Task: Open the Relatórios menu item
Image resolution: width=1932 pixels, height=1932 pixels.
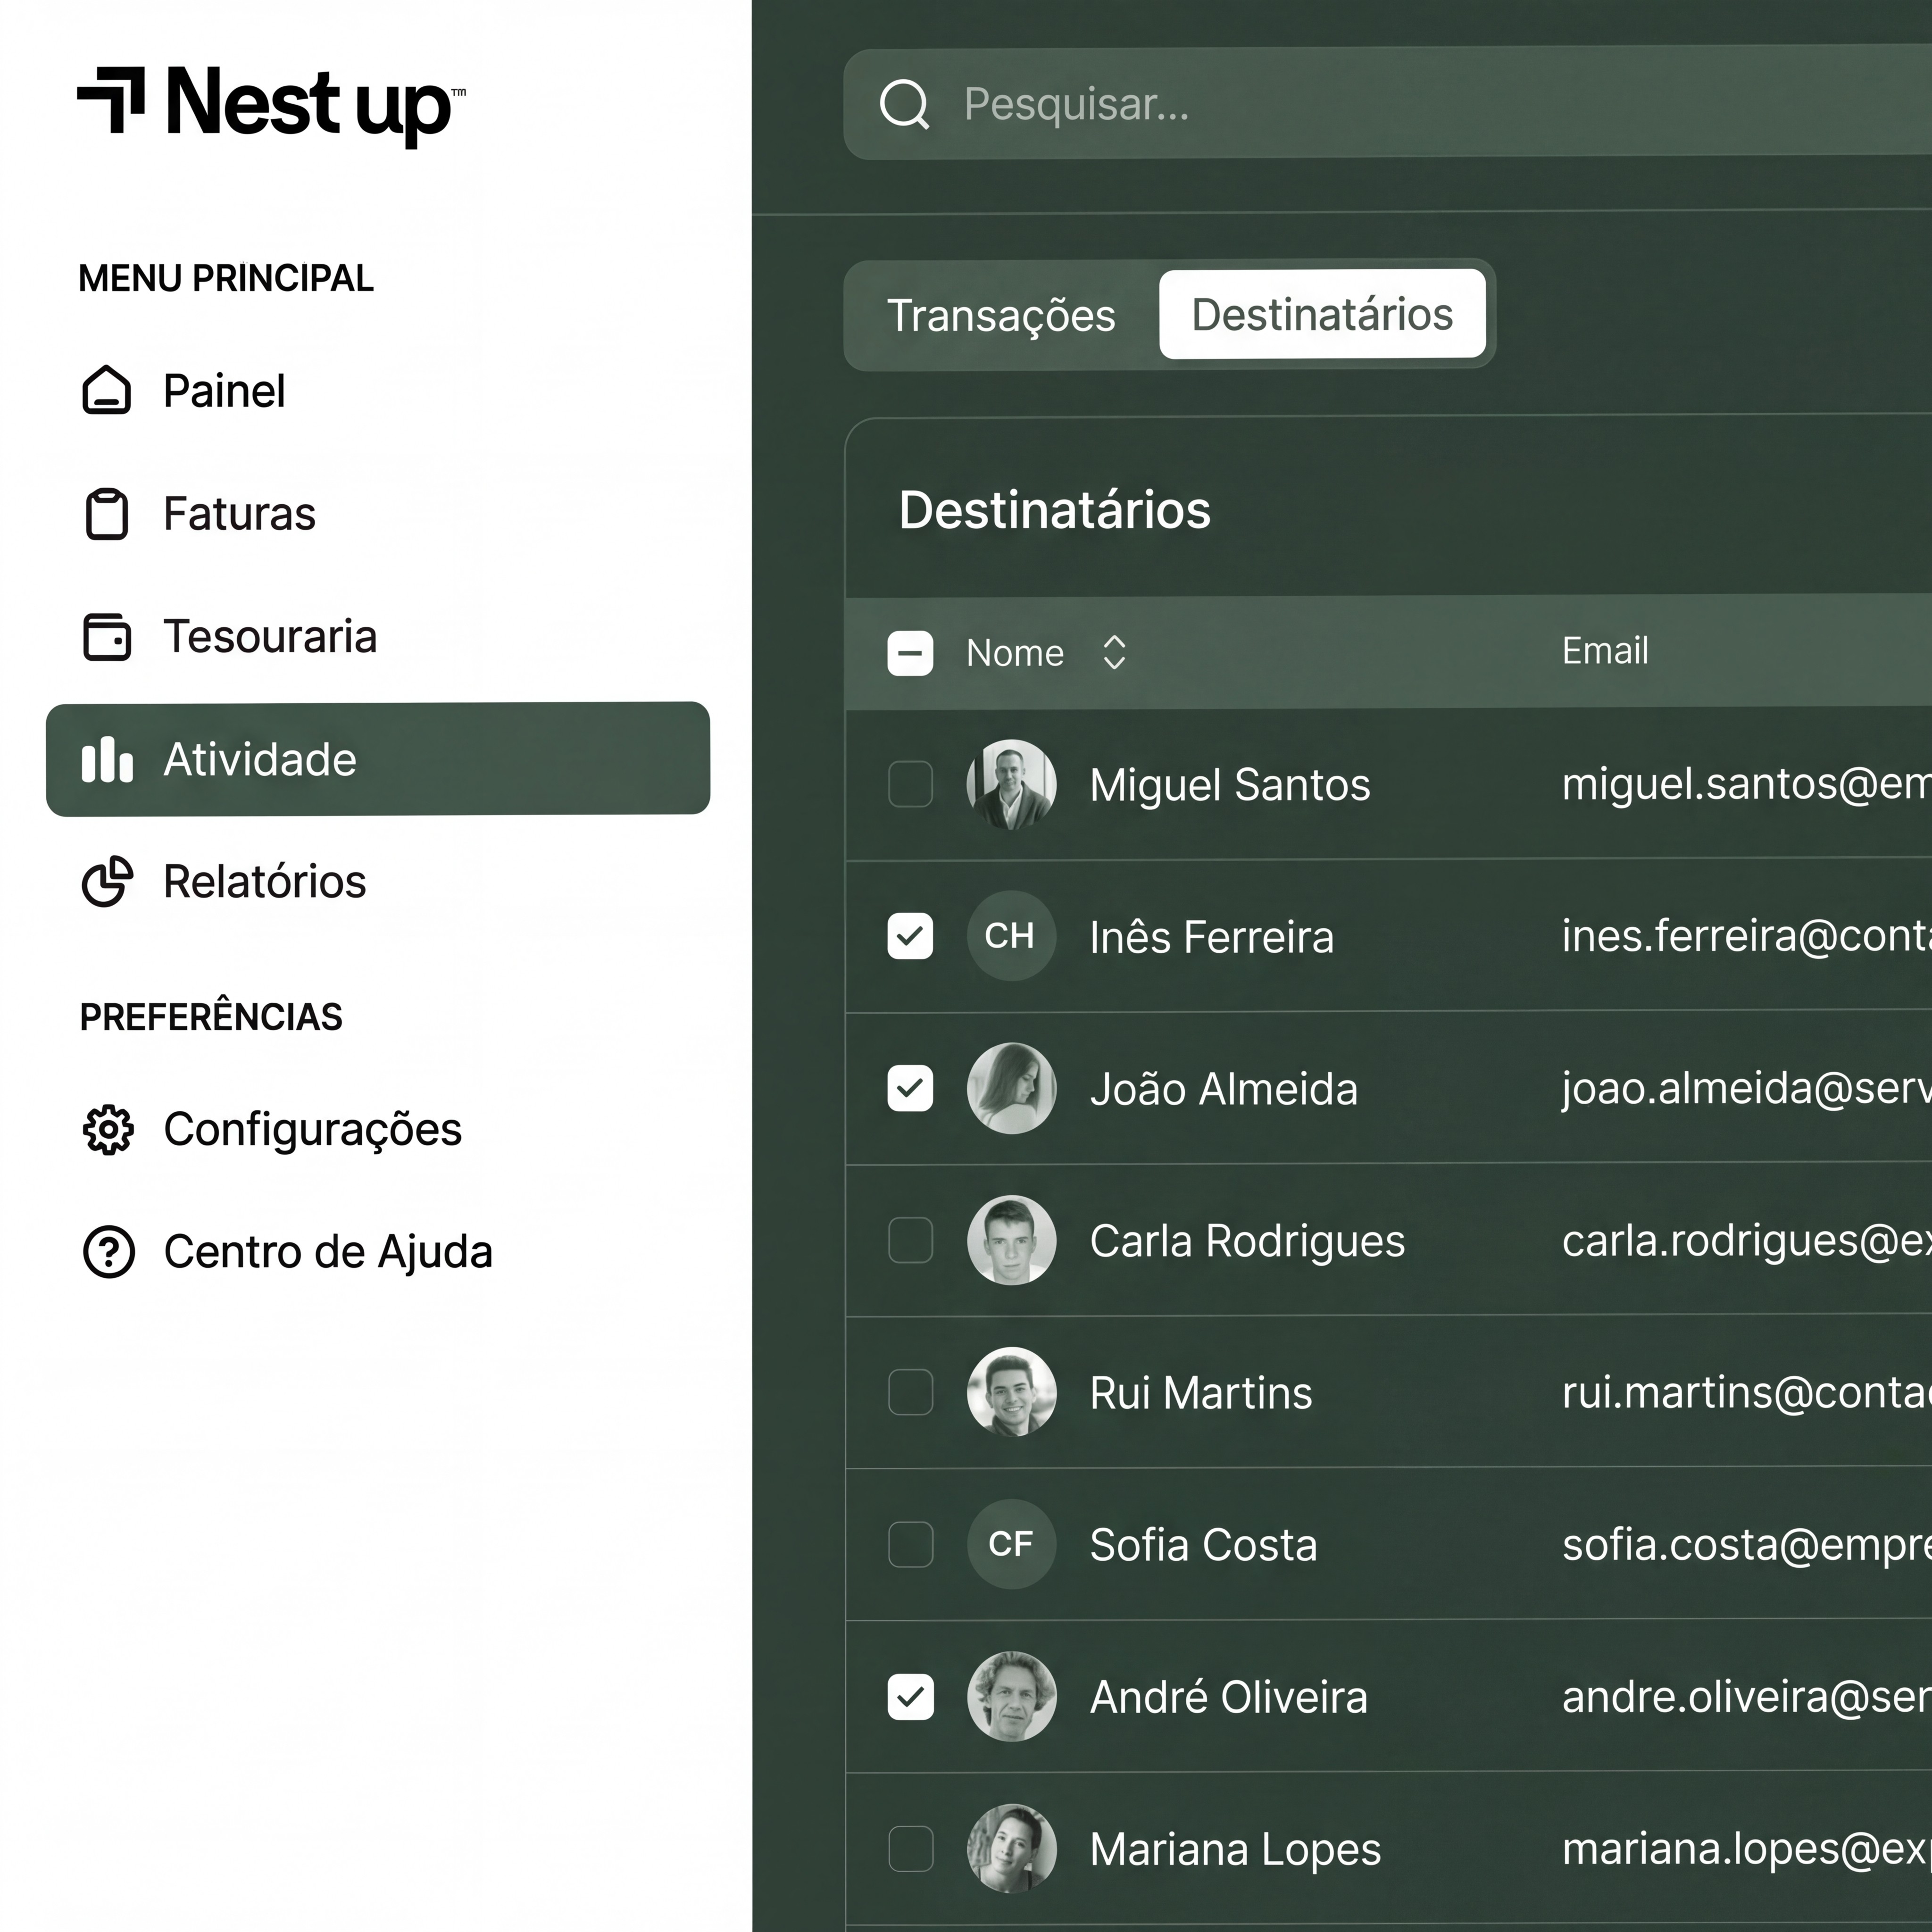Action: tap(264, 882)
